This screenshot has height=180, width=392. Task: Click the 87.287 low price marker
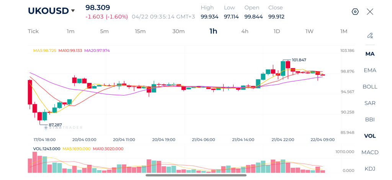pyautogui.click(x=55, y=125)
